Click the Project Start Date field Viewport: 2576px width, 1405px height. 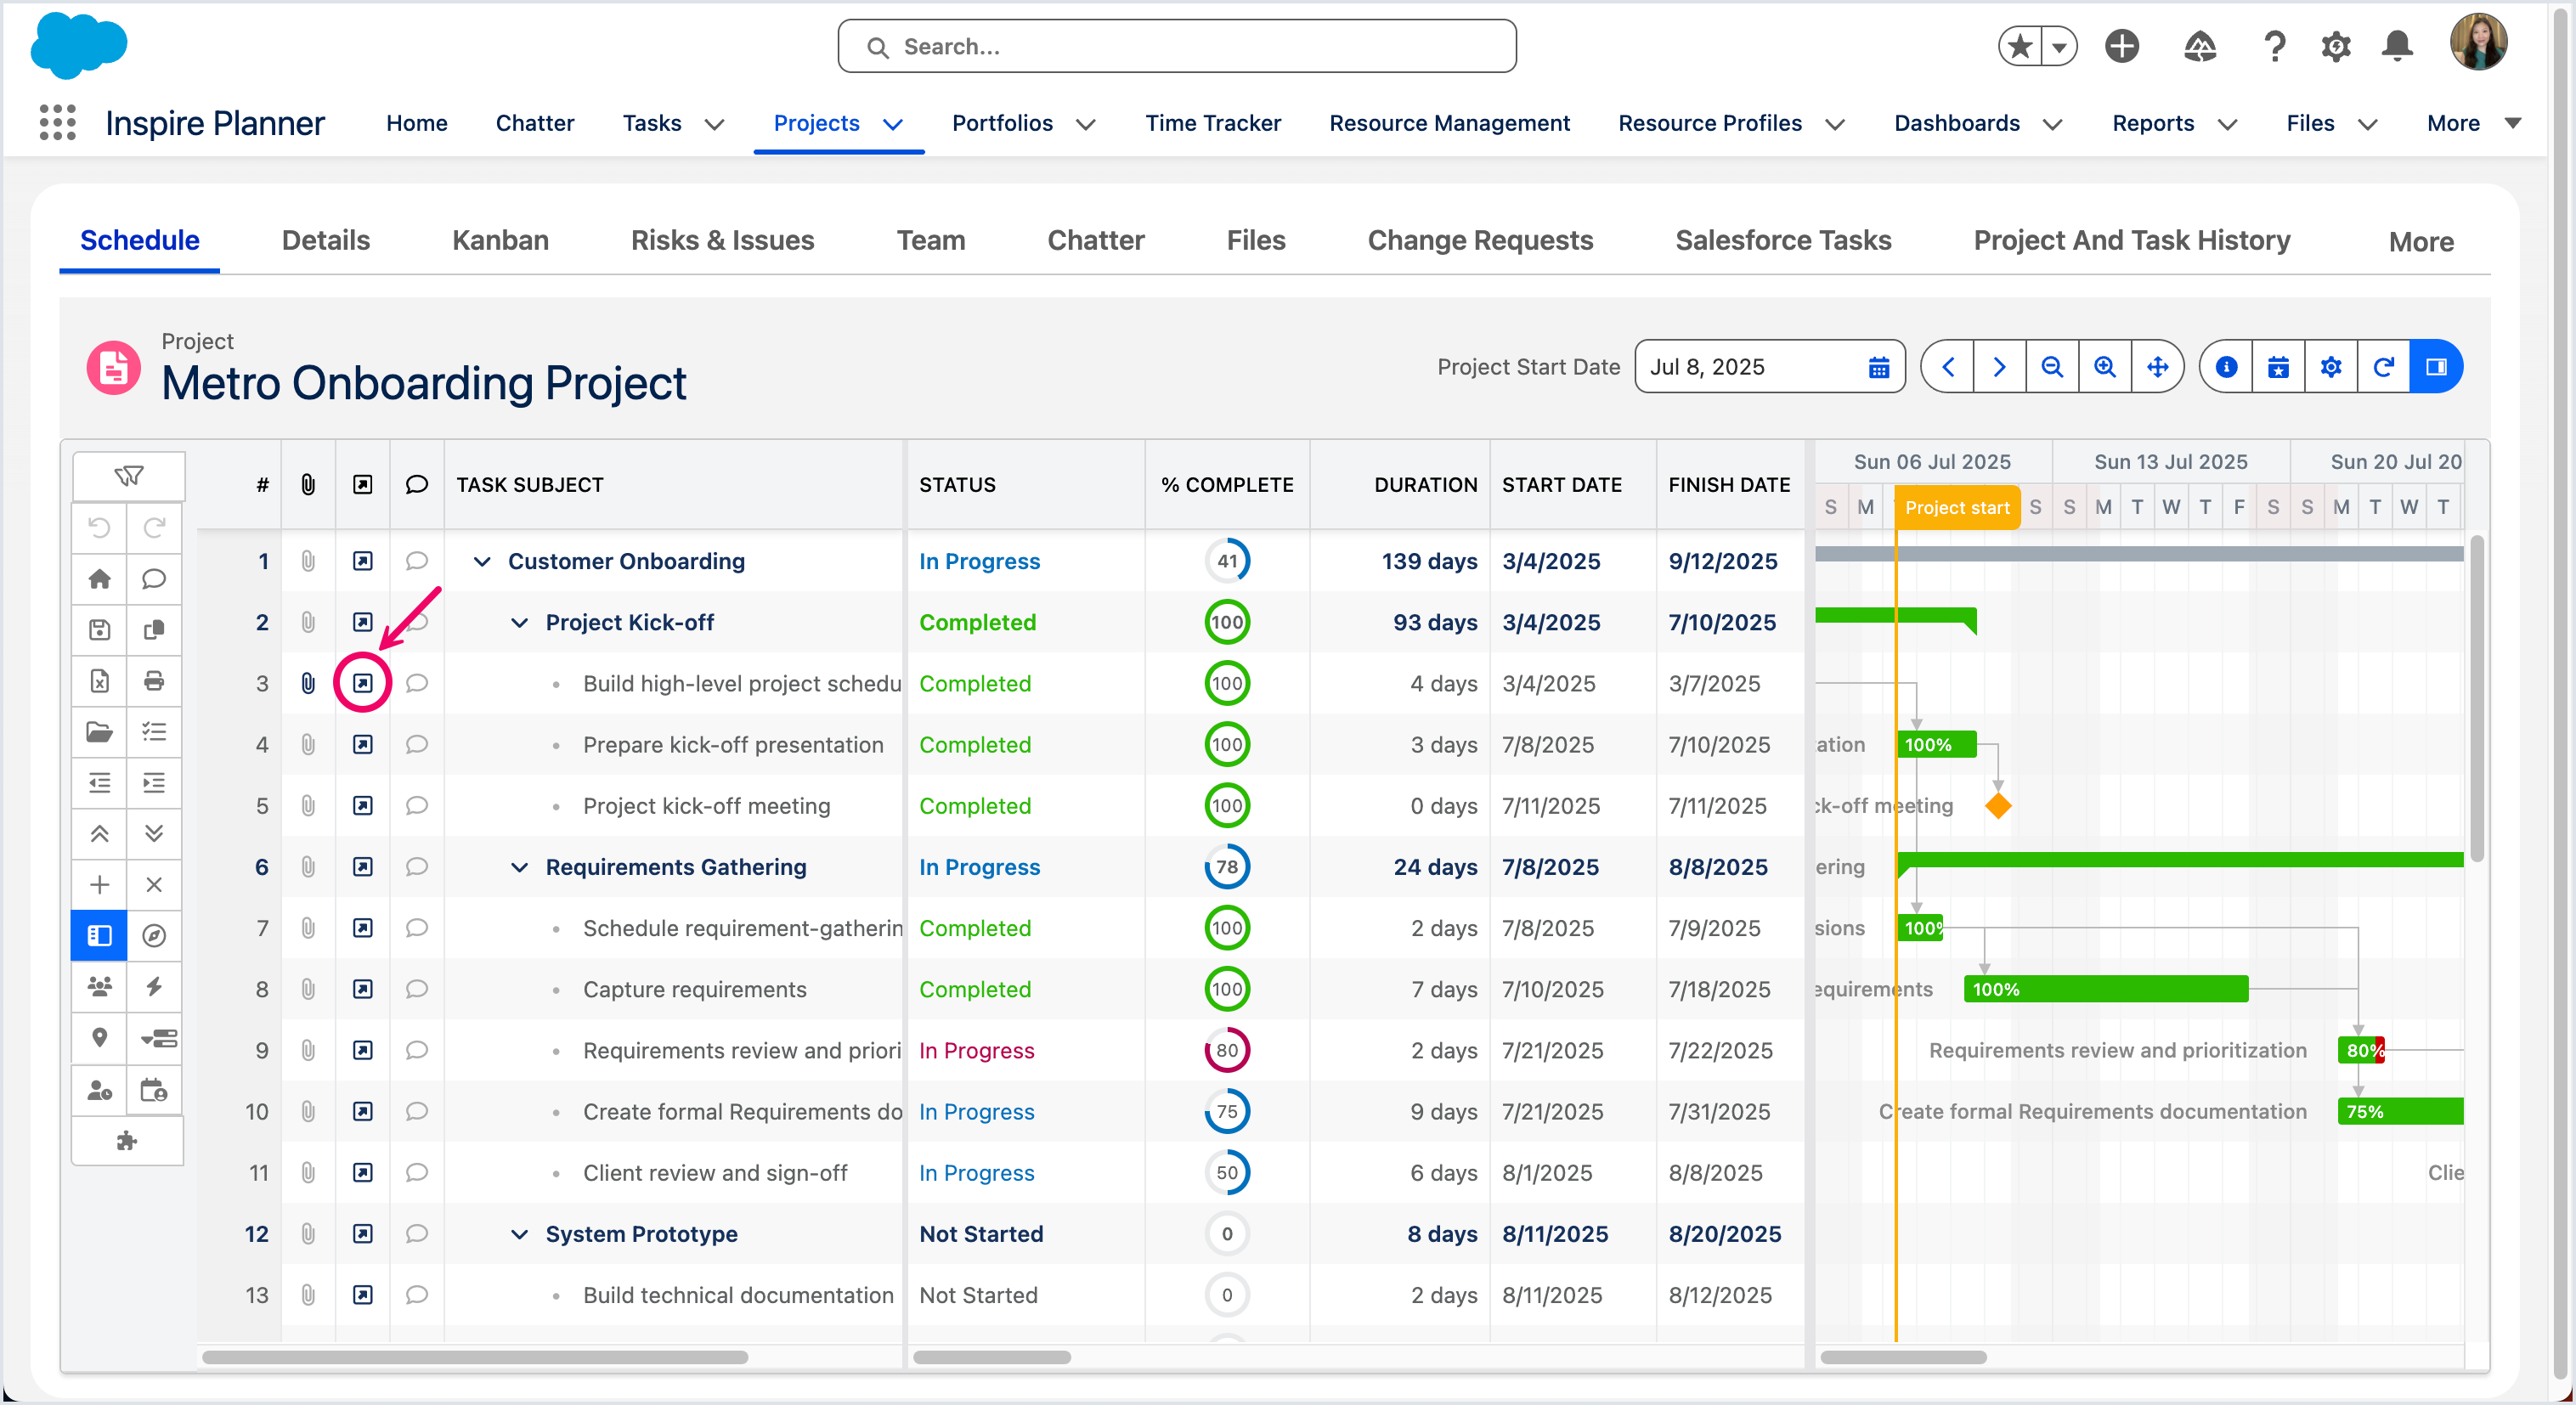pyautogui.click(x=1769, y=367)
